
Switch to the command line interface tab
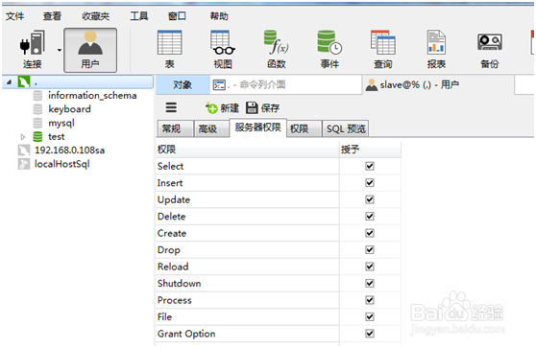tap(286, 84)
